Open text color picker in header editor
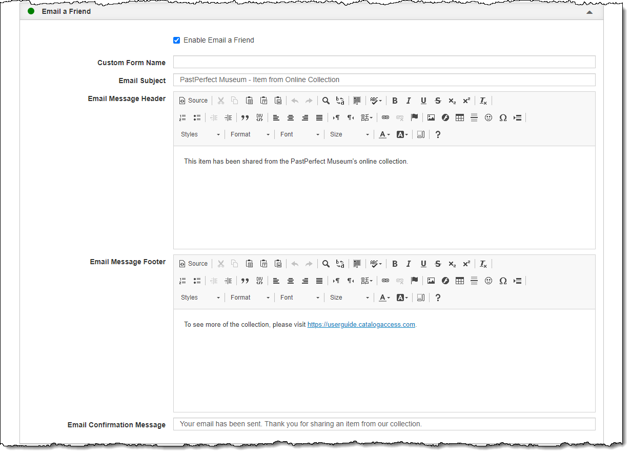The height and width of the screenshot is (454, 631). pos(384,134)
